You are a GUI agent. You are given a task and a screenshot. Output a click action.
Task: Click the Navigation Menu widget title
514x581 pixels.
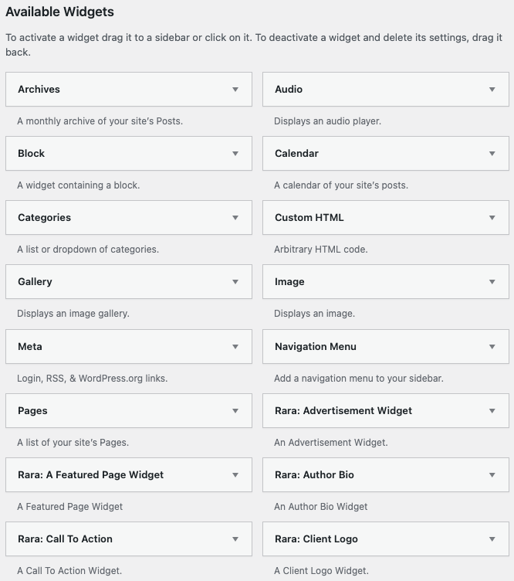(315, 347)
